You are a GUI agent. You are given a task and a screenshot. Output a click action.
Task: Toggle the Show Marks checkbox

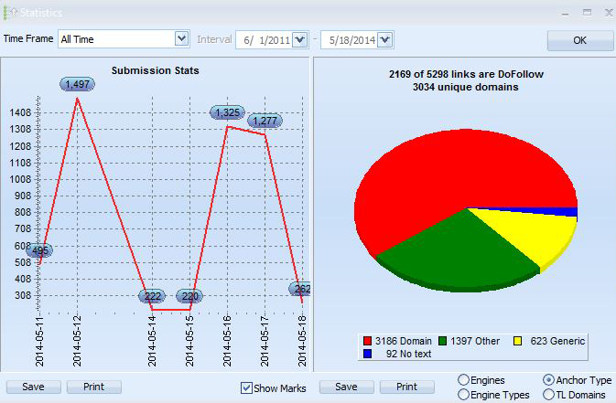(246, 387)
